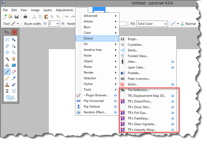
Task: Click the Paste clipboard icon
Action: coord(46,17)
